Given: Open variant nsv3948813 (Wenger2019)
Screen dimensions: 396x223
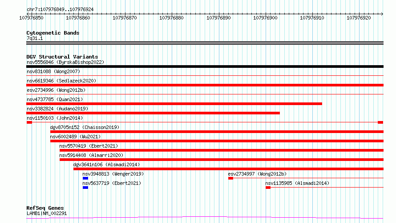Looking at the screenshot, I should (x=113, y=174).
